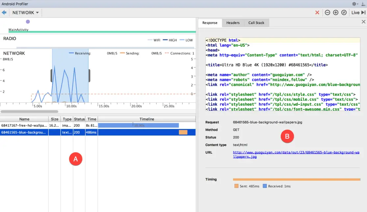Viewport: 367px width, 212px height.
Task: Open the Call Stack tab
Action: pos(256,23)
